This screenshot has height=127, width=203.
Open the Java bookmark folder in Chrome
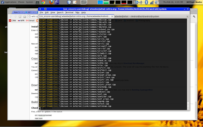pos(119,20)
